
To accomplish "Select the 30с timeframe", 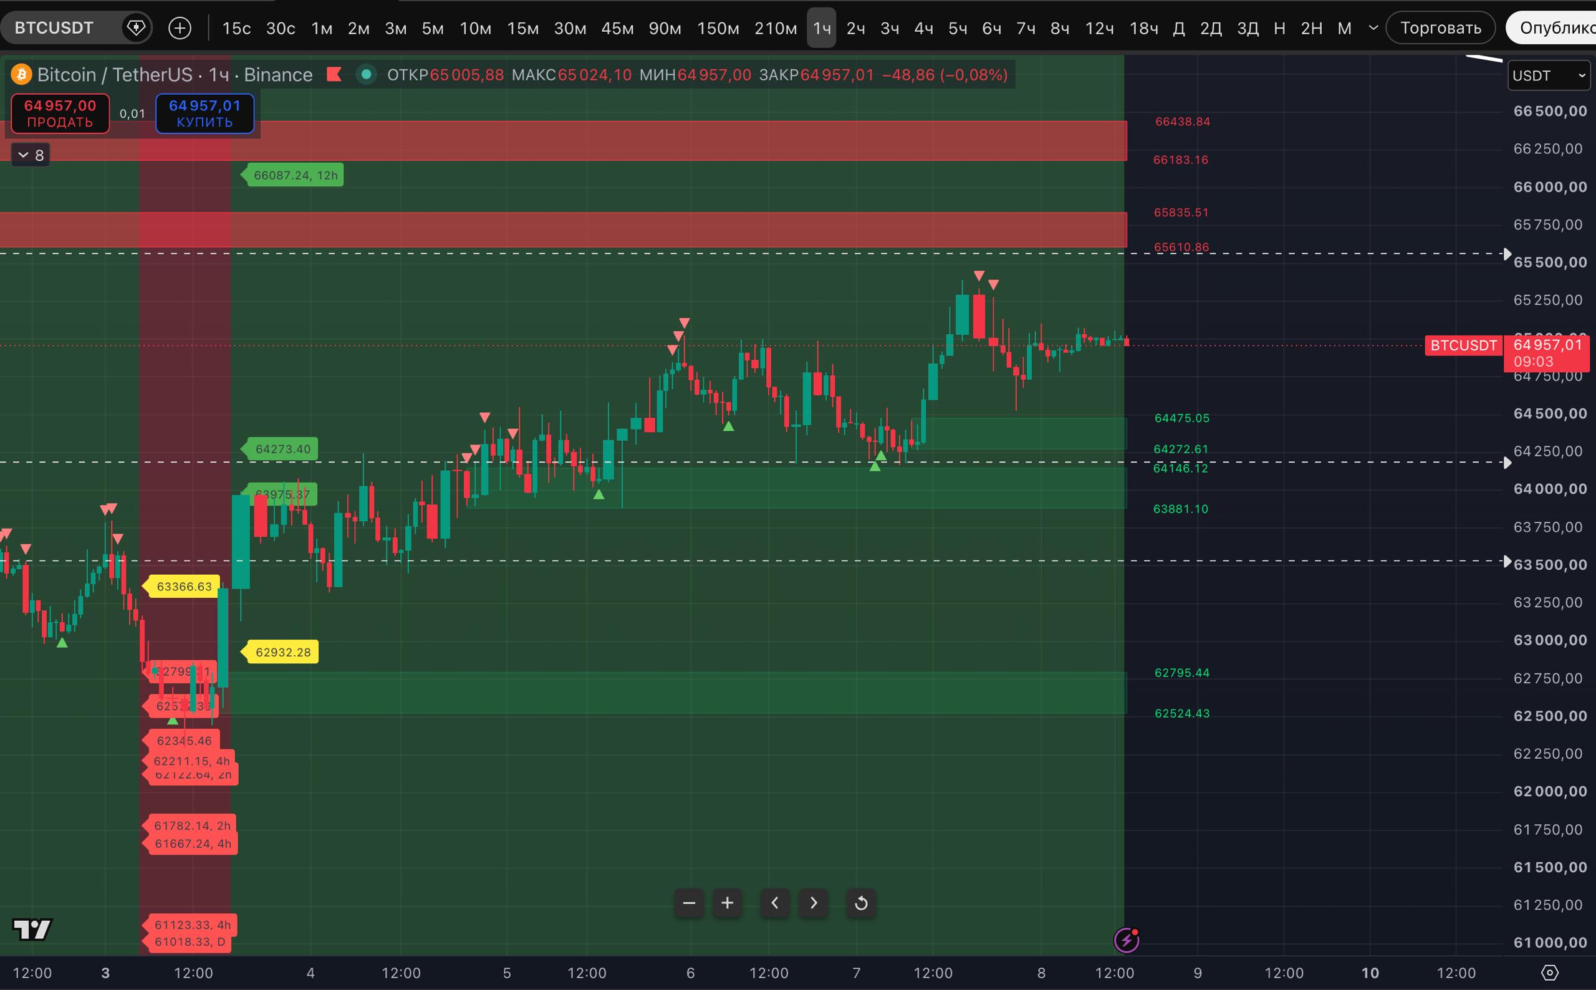I will tap(280, 28).
